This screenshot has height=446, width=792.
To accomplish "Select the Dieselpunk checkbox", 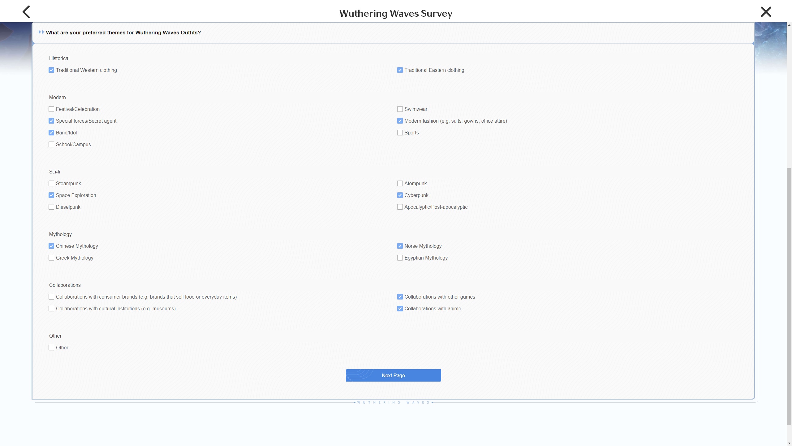I will coord(51,207).
